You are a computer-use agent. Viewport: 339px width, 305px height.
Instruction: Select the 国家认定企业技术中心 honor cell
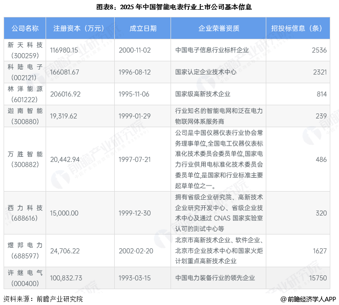(205, 72)
